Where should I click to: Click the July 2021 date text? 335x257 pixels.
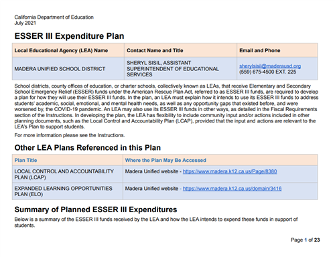tap(25, 23)
